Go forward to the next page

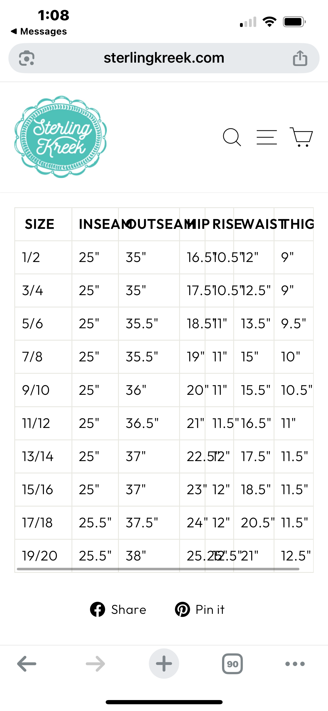(x=95, y=664)
